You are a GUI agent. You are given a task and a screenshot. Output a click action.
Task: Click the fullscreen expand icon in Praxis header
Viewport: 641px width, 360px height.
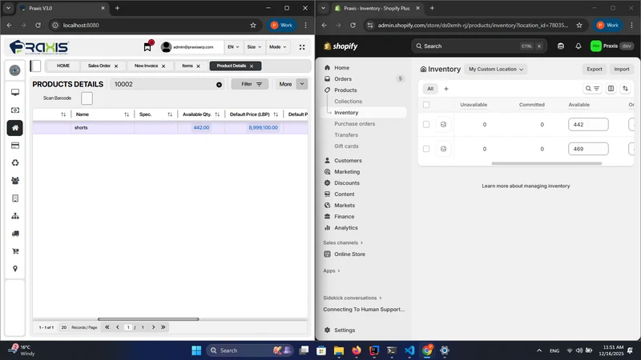point(302,47)
